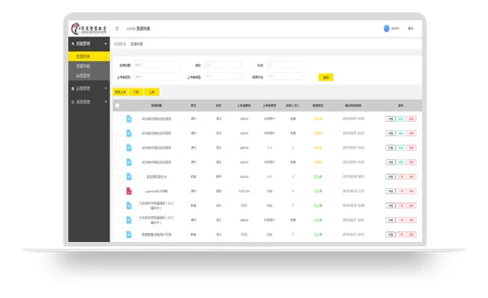Click the blue admin avatar icon

pos(386,28)
